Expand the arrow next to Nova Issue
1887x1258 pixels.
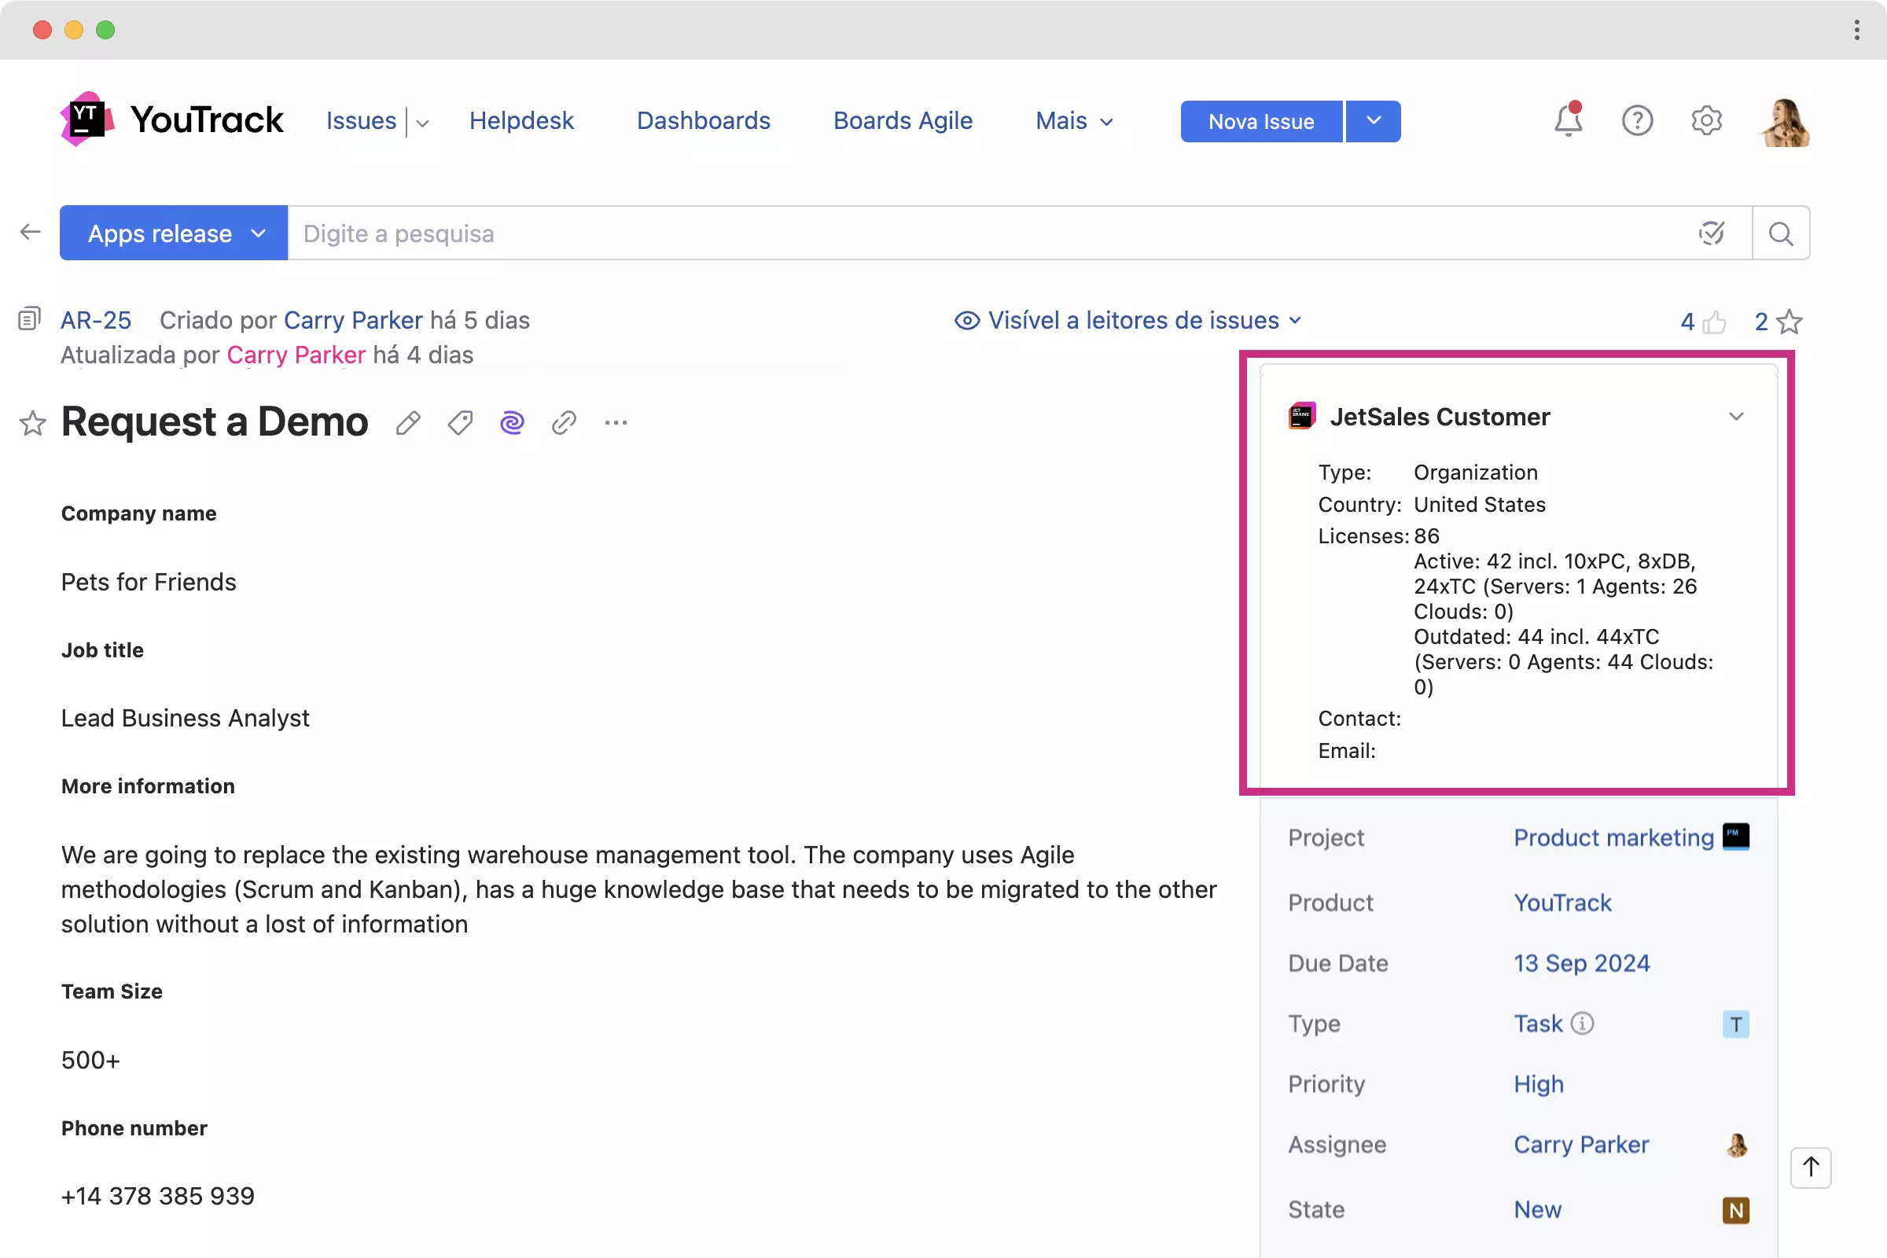1373,121
